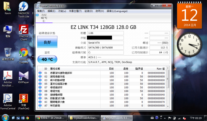
Task: Open DAEMON Tools Lite desktop icon
Action: 24,9
